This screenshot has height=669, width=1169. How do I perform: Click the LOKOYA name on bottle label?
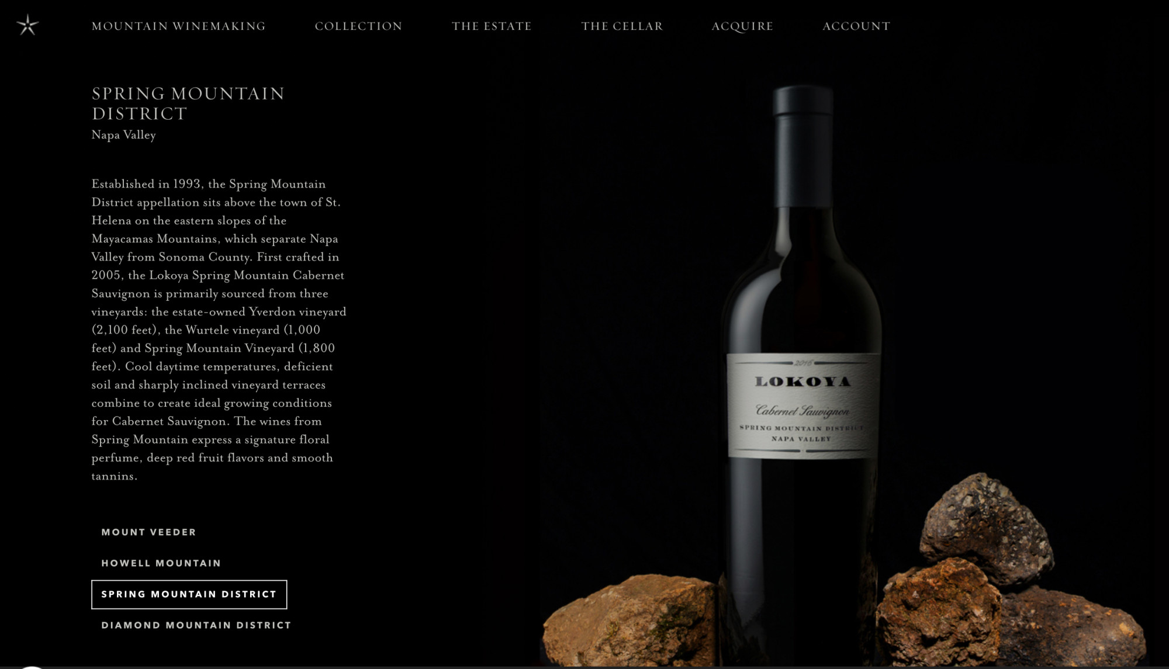pyautogui.click(x=803, y=382)
